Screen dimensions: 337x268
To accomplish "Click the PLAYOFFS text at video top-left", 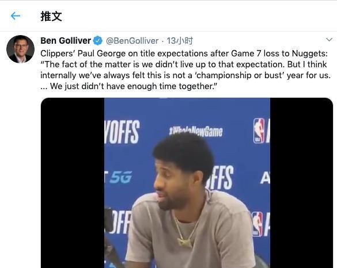I will point(122,132).
